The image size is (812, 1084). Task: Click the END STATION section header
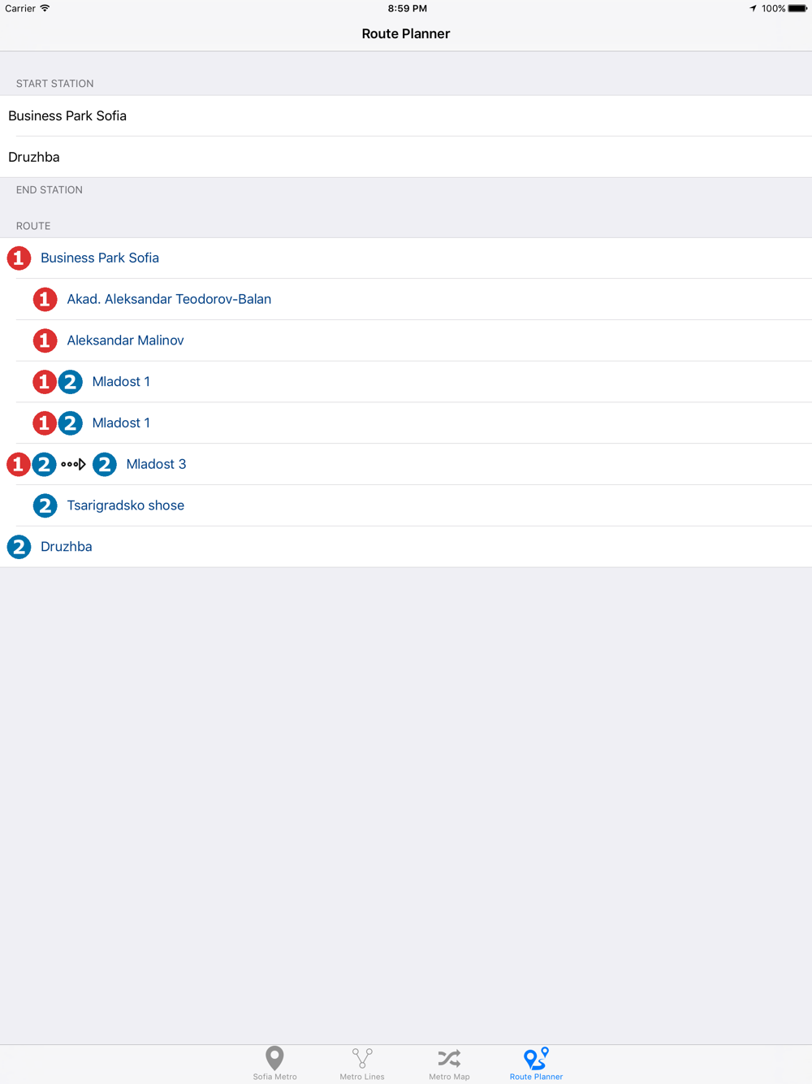pyautogui.click(x=50, y=190)
